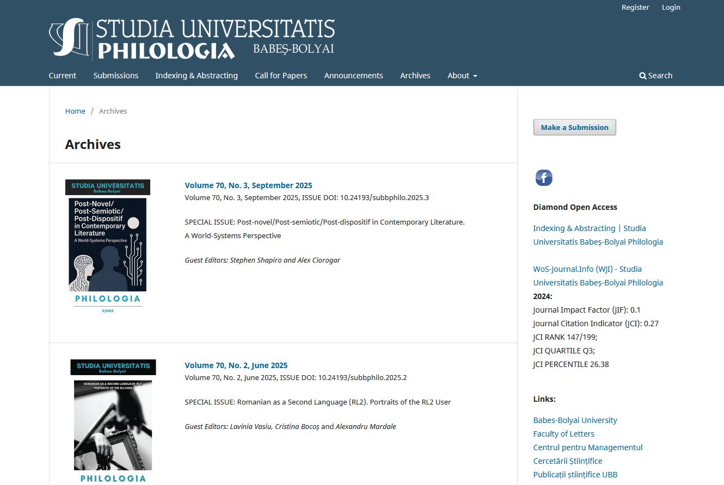724x485 pixels.
Task: Open the Facebook icon in the sidebar
Action: pos(544,178)
